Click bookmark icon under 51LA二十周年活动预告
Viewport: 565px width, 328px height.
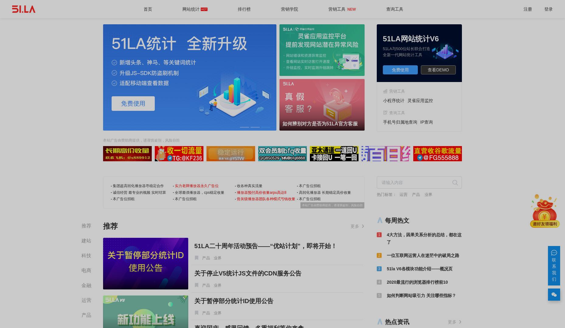click(196, 258)
